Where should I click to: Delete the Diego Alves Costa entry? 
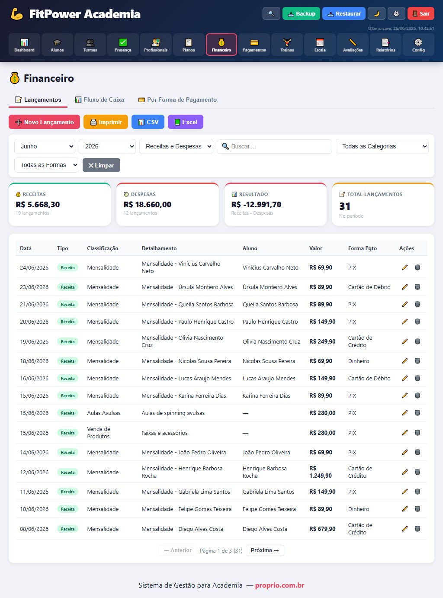click(x=417, y=529)
